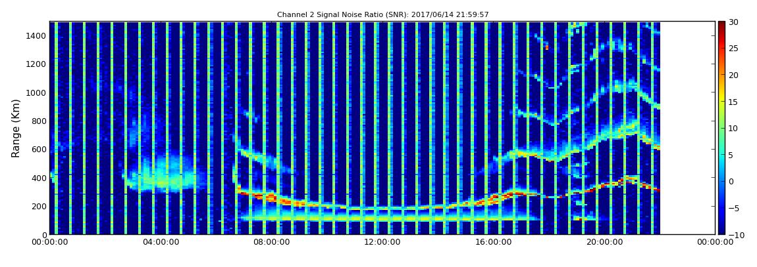Click the 12:00:00 x-axis tick label
Image resolution: width=757 pixels, height=267 pixels.
pos(382,243)
